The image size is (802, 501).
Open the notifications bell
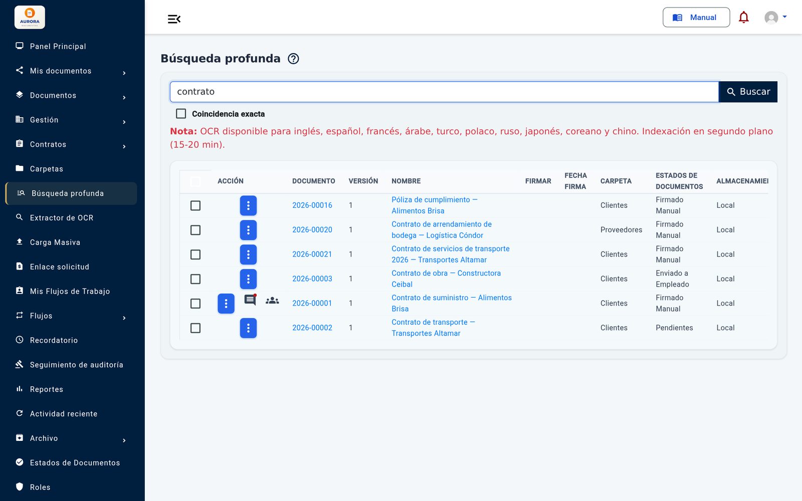(744, 18)
